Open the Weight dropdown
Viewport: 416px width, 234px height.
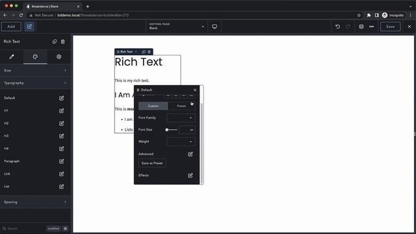click(x=181, y=142)
